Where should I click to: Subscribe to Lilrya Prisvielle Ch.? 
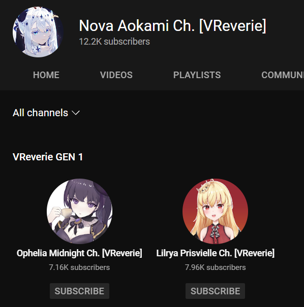(x=215, y=291)
